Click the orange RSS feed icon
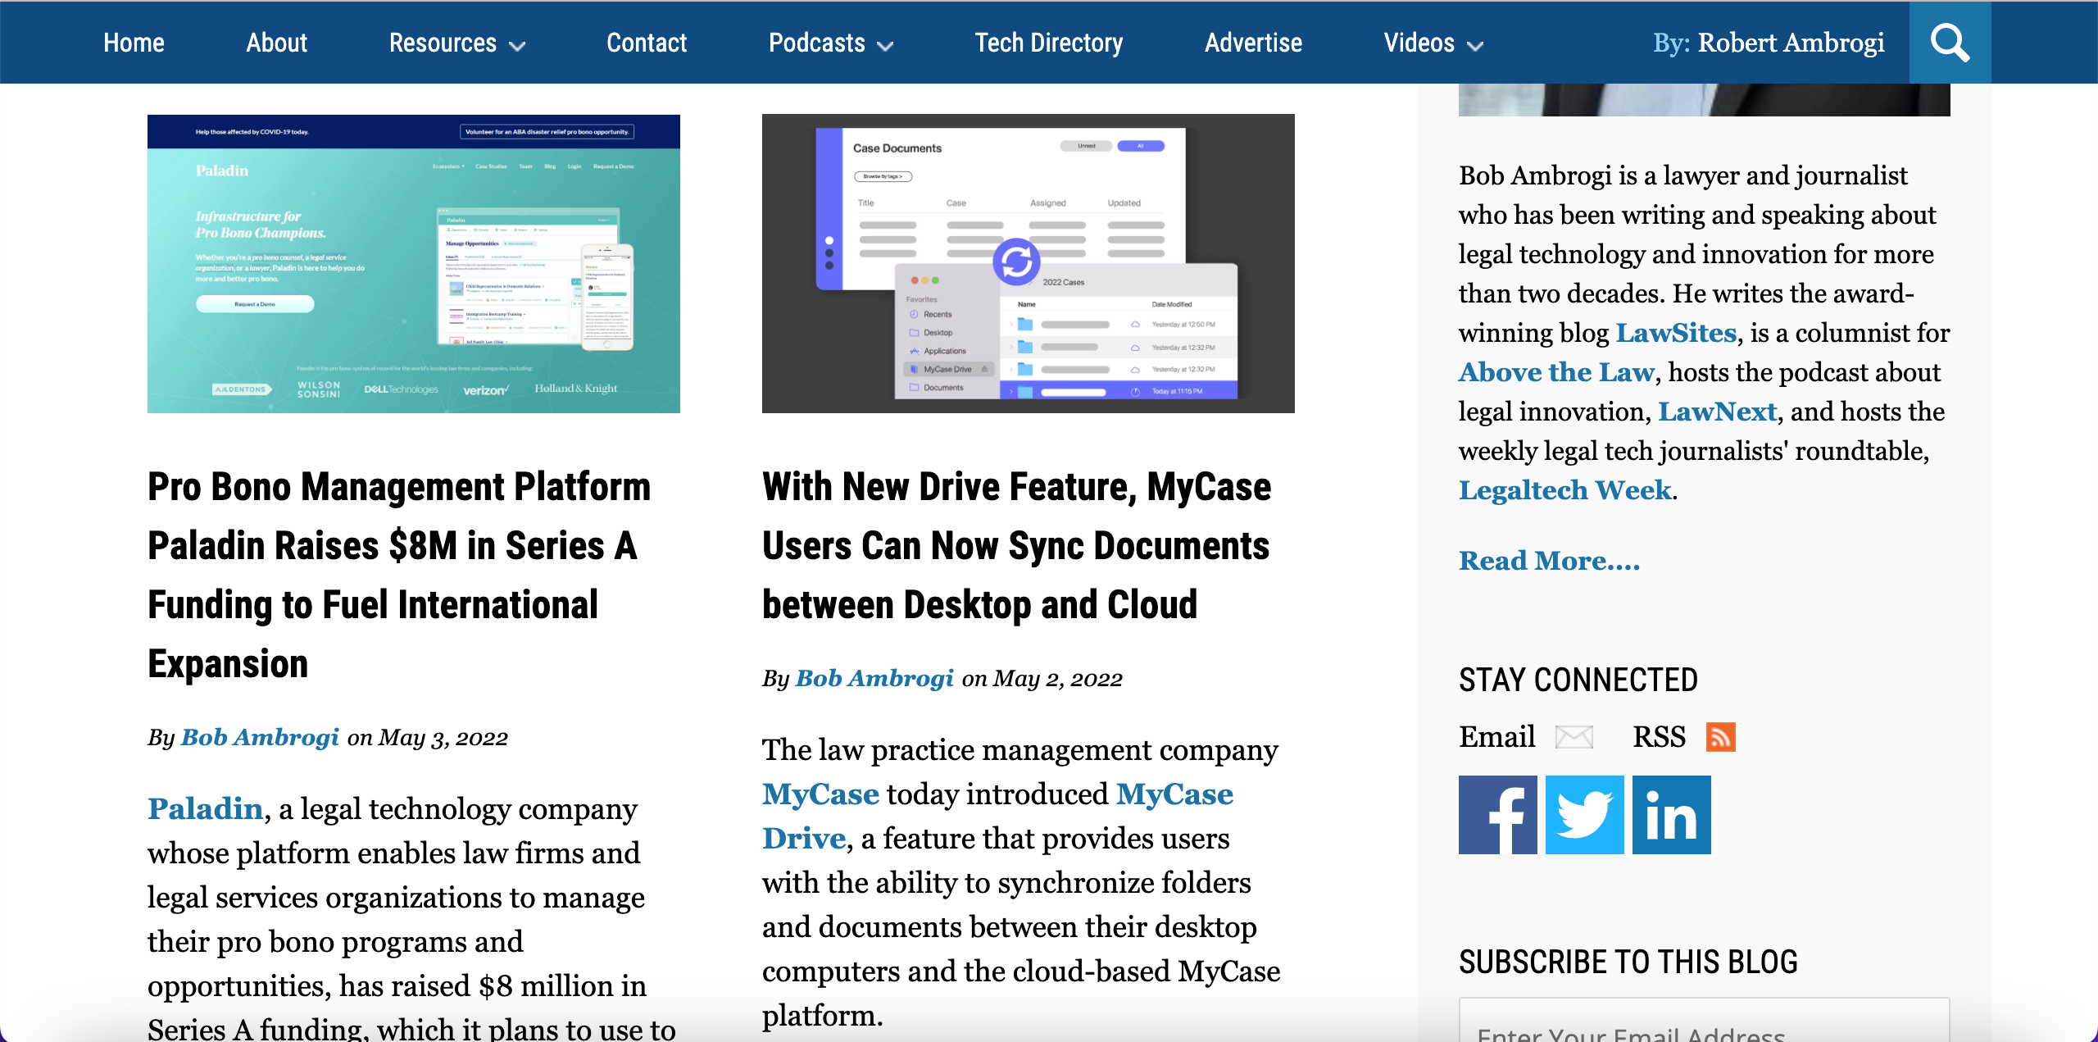This screenshot has height=1042, width=2098. point(1720,737)
